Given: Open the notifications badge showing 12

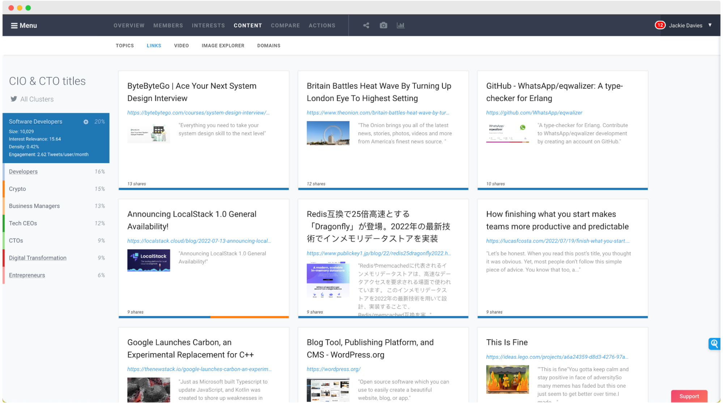Looking at the screenshot, I should tap(660, 25).
